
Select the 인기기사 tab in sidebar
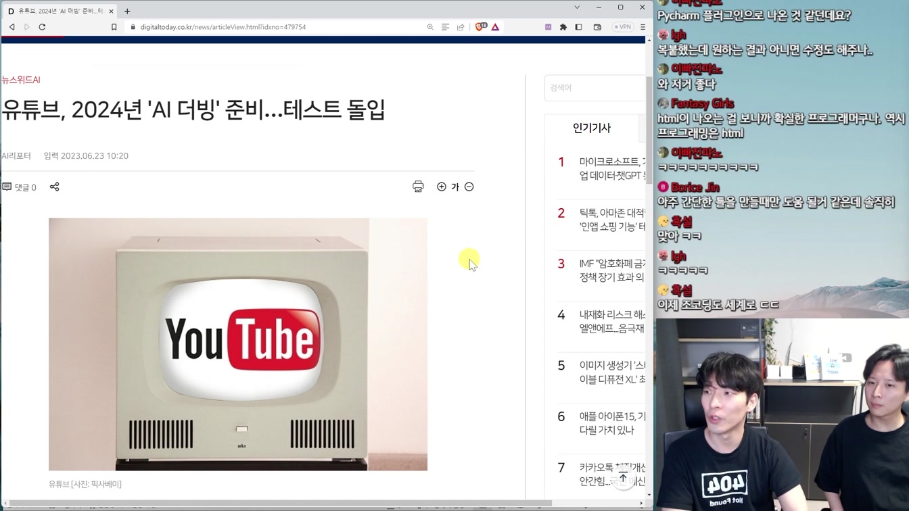[592, 128]
